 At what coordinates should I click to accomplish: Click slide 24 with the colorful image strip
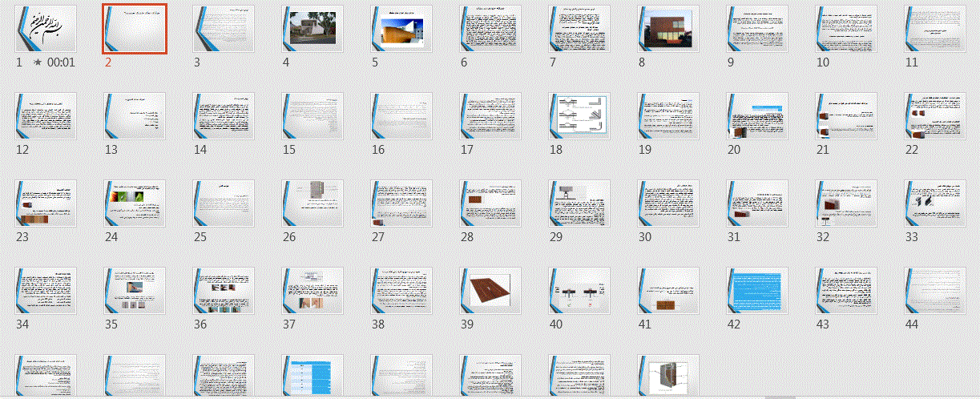pos(135,203)
